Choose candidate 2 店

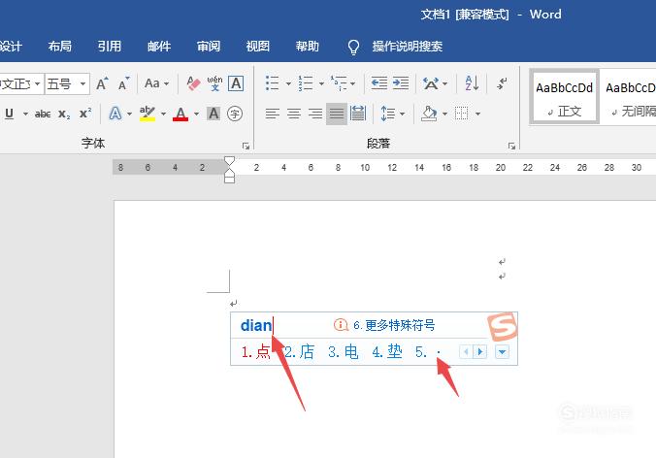pyautogui.click(x=300, y=352)
